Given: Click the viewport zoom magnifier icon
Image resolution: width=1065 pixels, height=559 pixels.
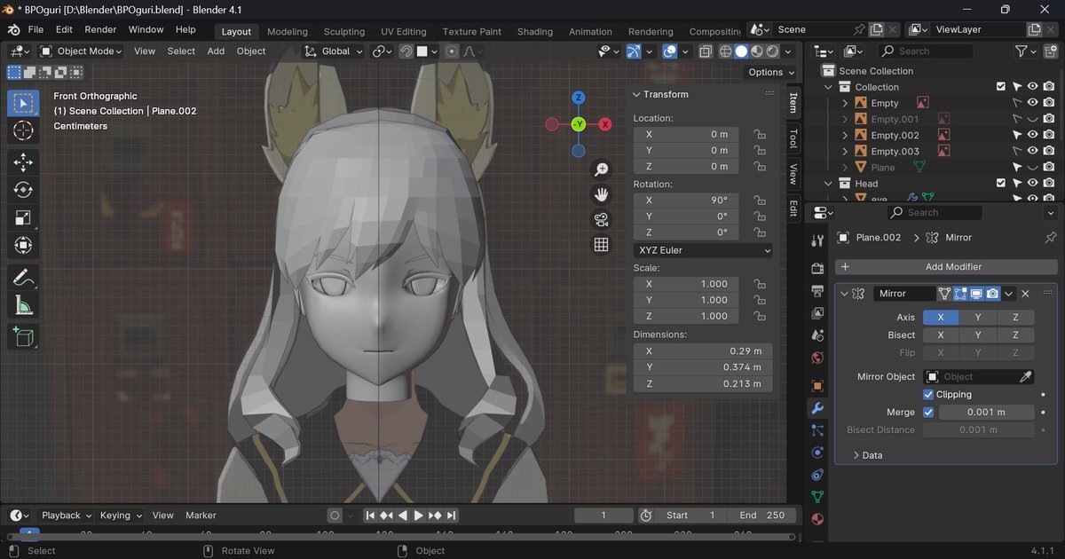Looking at the screenshot, I should tap(601, 169).
